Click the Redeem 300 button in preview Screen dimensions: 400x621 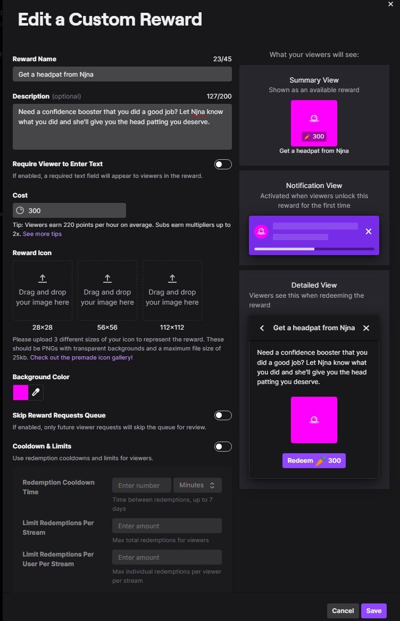314,460
